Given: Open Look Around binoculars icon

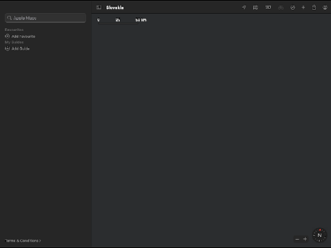Looking at the screenshot, I should (x=281, y=8).
